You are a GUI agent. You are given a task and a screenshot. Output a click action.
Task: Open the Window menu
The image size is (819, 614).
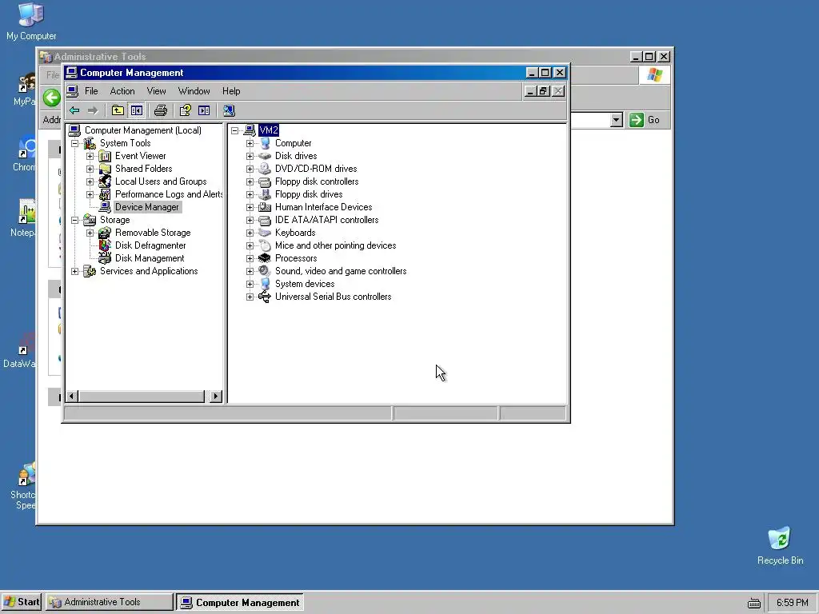(194, 91)
